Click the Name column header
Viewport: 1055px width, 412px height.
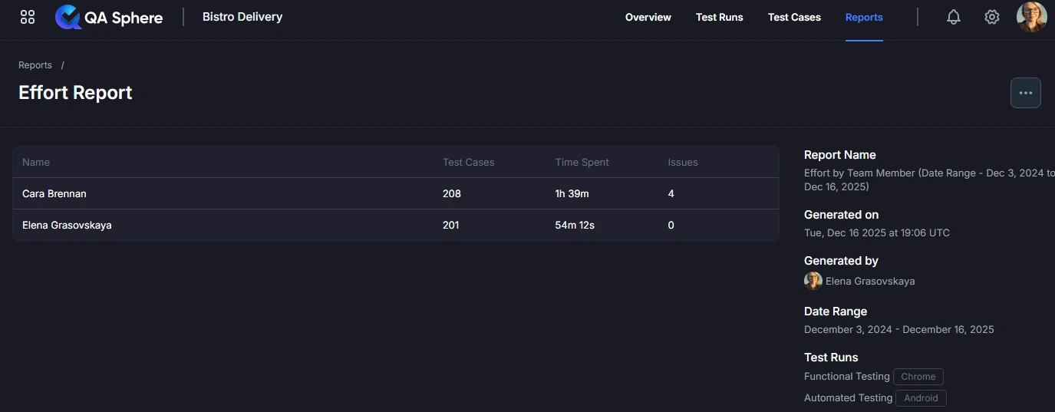[36, 162]
